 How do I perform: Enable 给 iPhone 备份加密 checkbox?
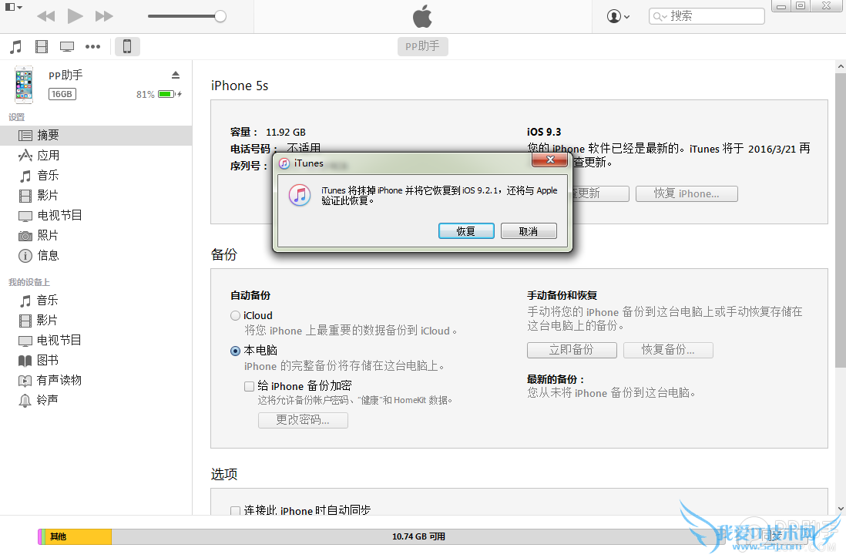249,386
